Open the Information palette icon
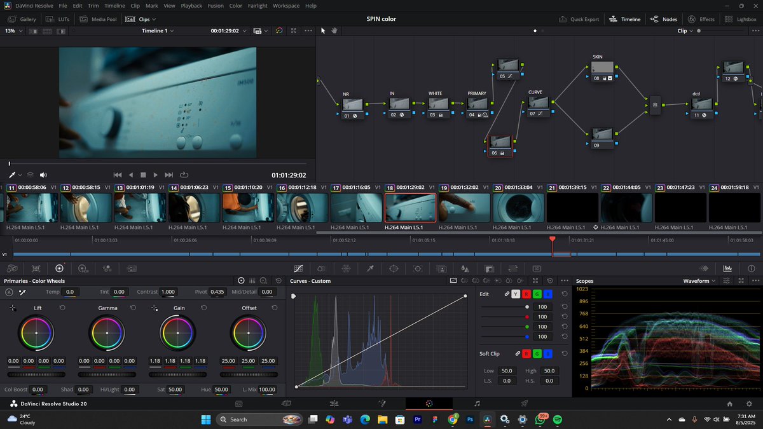 (x=752, y=268)
